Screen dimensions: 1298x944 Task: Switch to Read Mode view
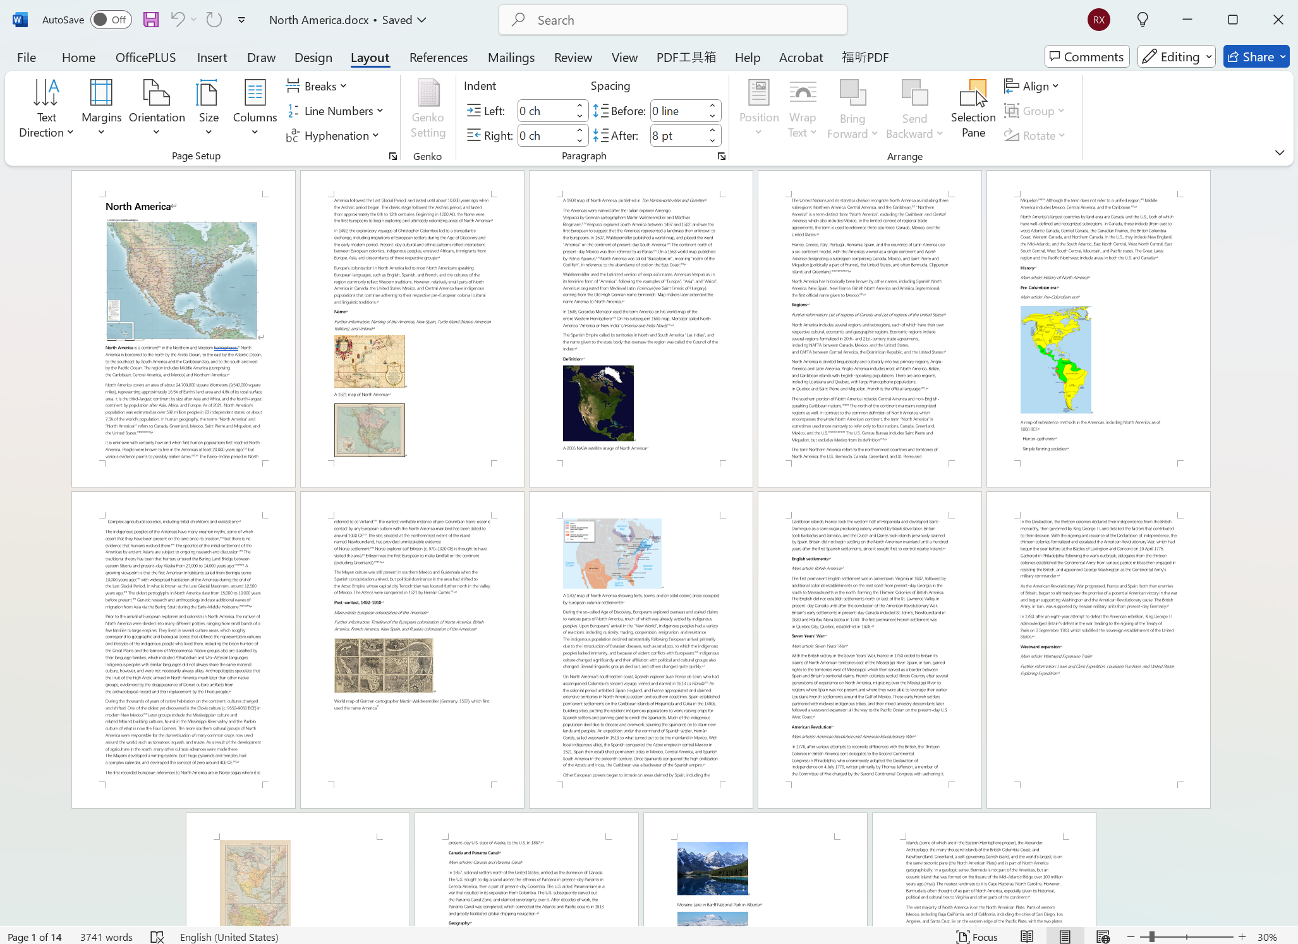pos(1027,936)
